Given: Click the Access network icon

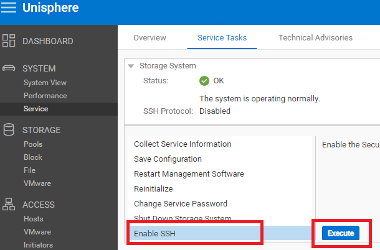Looking at the screenshot, I should click(9, 205).
